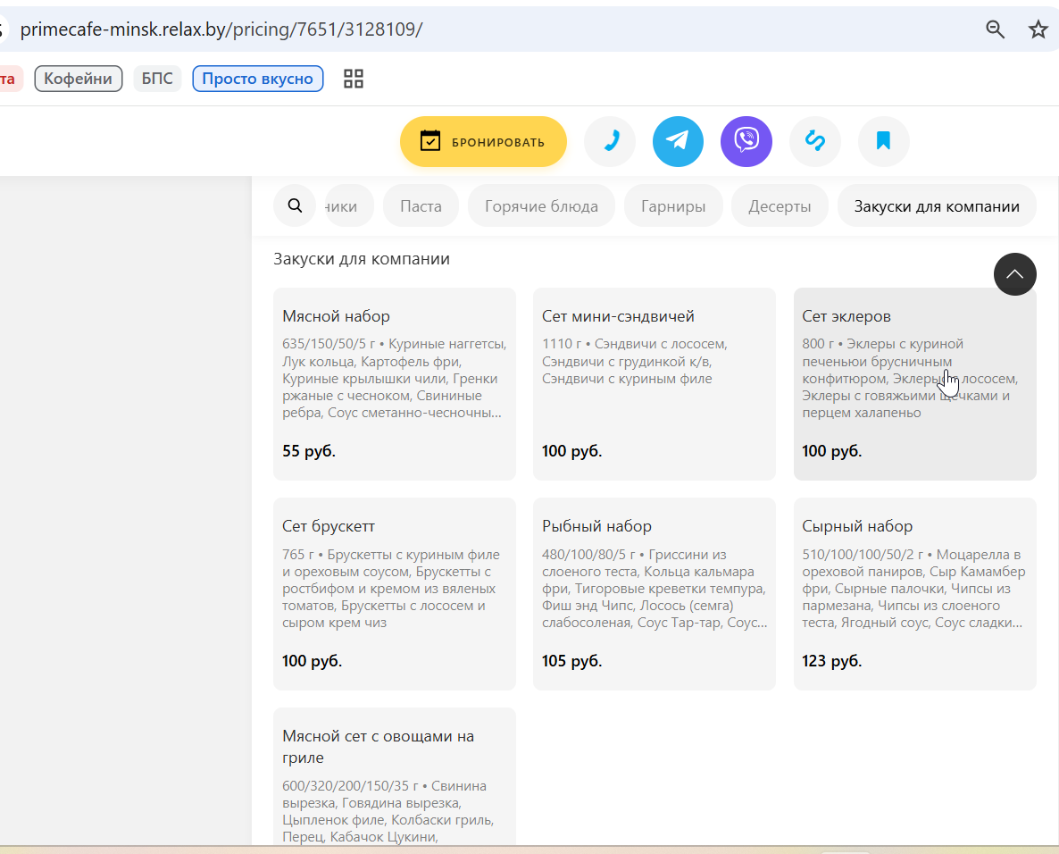Select the Паста category tab

click(421, 205)
